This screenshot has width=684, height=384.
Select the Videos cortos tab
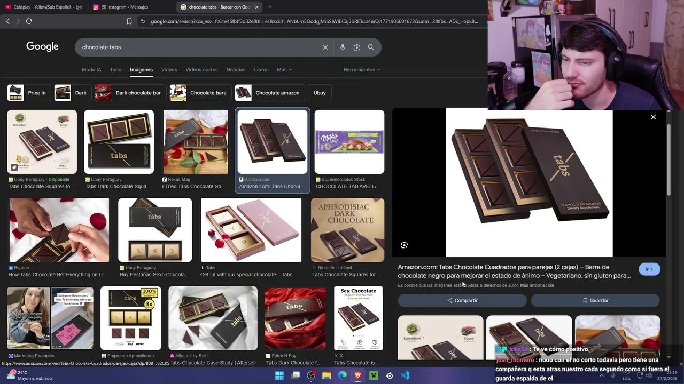point(201,70)
